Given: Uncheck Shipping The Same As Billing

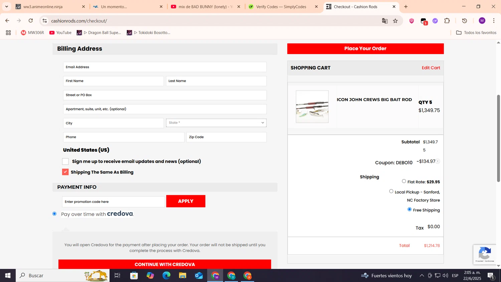Looking at the screenshot, I should point(65,172).
